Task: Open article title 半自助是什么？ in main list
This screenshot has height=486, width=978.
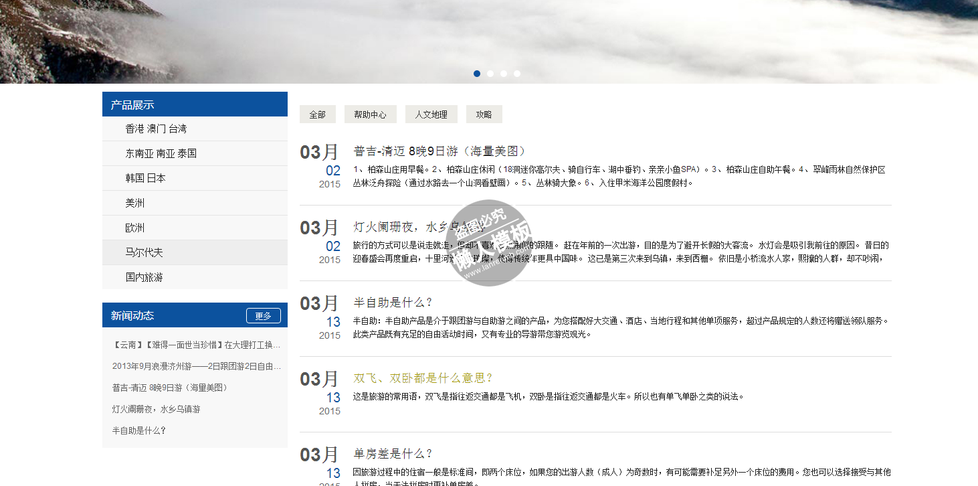Action: click(393, 303)
